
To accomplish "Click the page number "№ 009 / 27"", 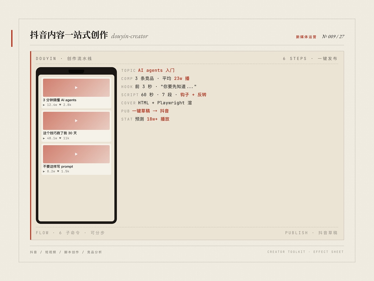I will tap(333, 37).
